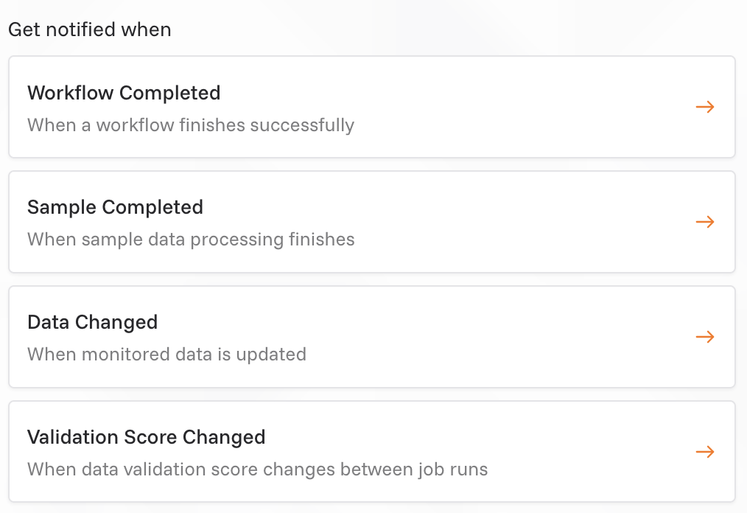Click the Validation Score Changed arrow icon
The height and width of the screenshot is (513, 747).
[705, 452]
